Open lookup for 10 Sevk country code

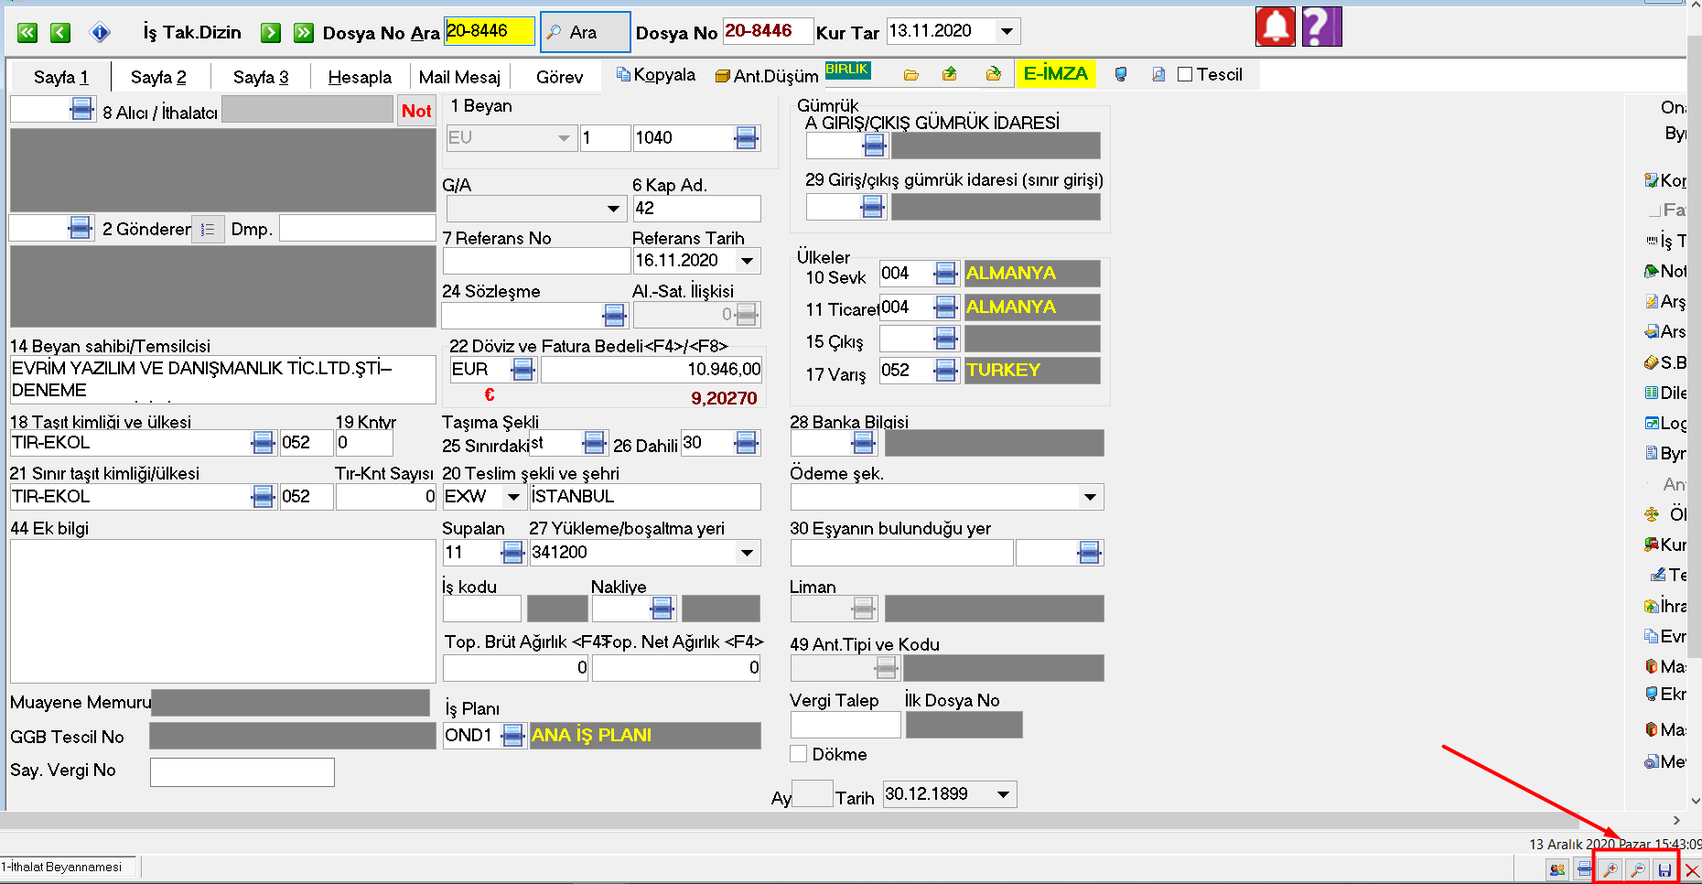945,274
